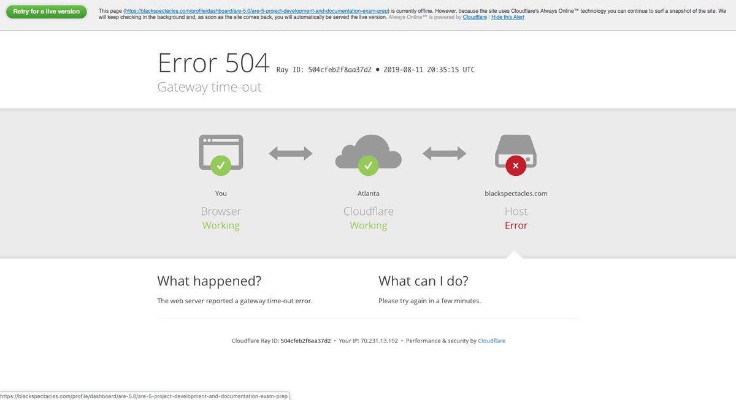Open the blackspectacles.com URL link in the offline banner
736x400 pixels.
pos(256,11)
